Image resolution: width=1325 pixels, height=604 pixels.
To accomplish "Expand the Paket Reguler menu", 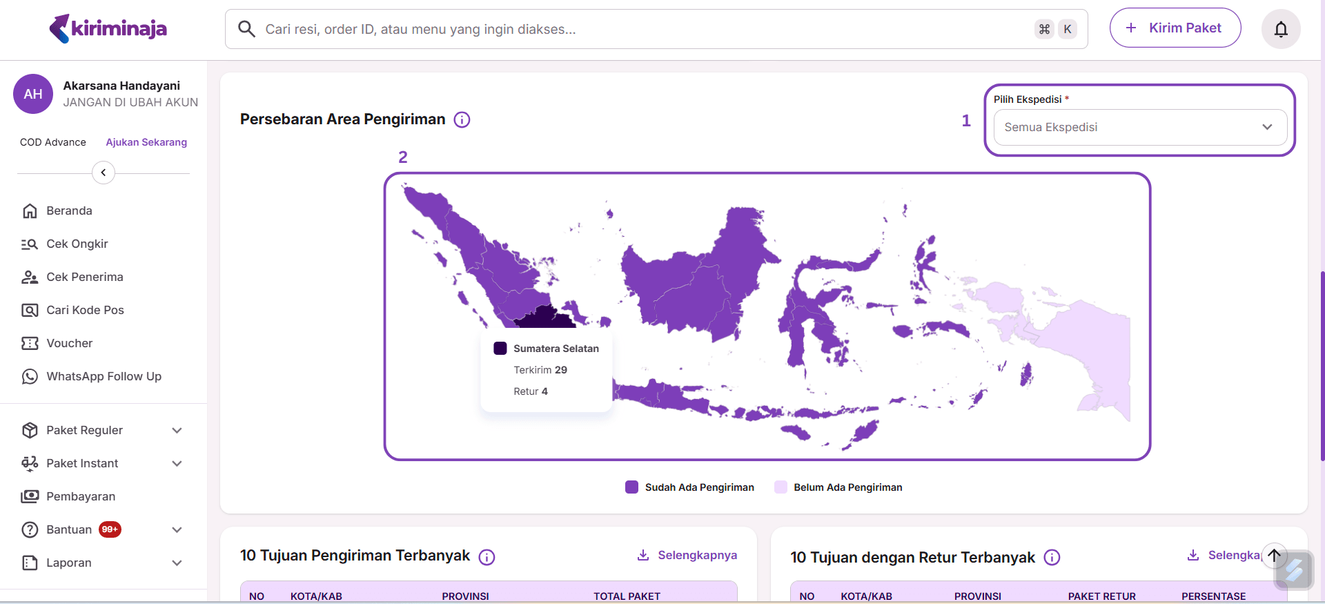I will tap(103, 430).
